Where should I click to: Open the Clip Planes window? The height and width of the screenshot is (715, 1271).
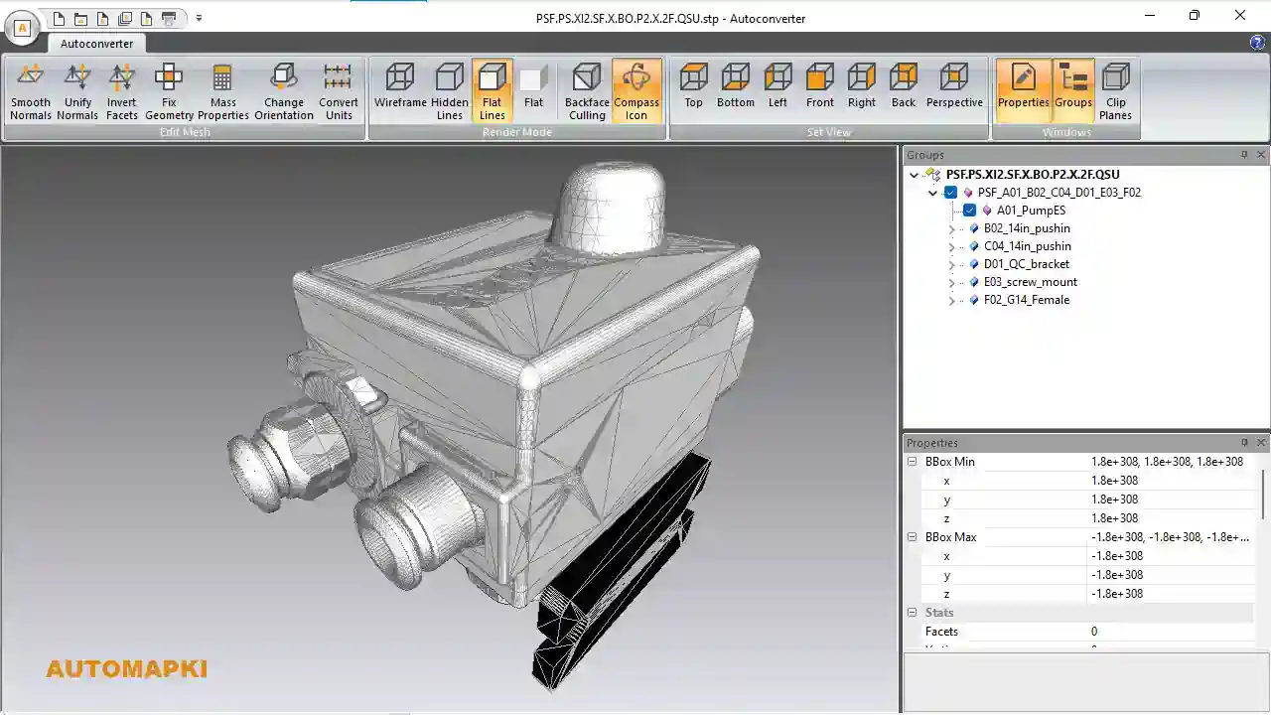click(1115, 91)
